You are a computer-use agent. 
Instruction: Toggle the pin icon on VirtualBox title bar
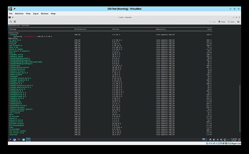[x=14, y=9]
